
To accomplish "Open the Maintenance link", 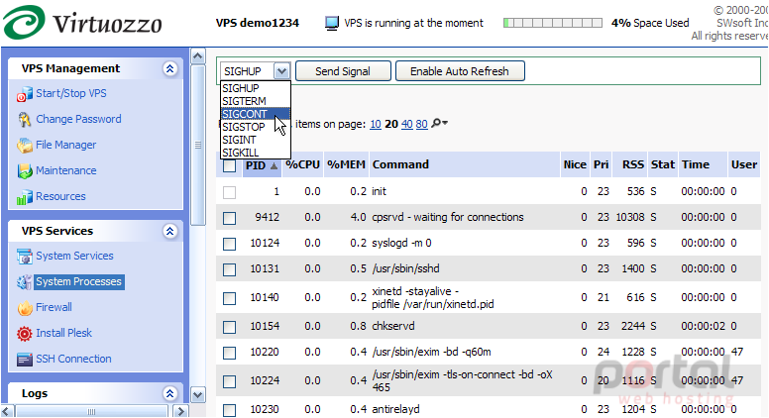I will (x=66, y=170).
